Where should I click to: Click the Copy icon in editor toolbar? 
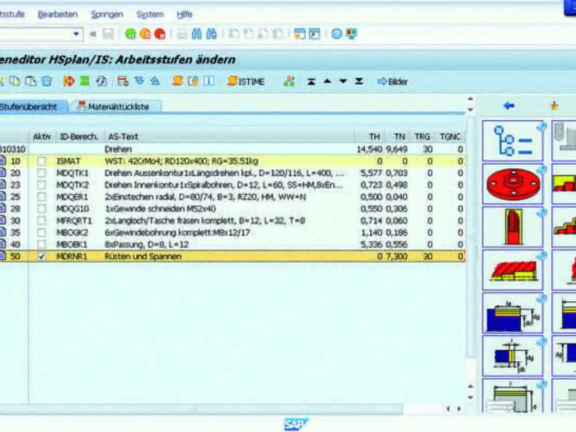click(15, 81)
